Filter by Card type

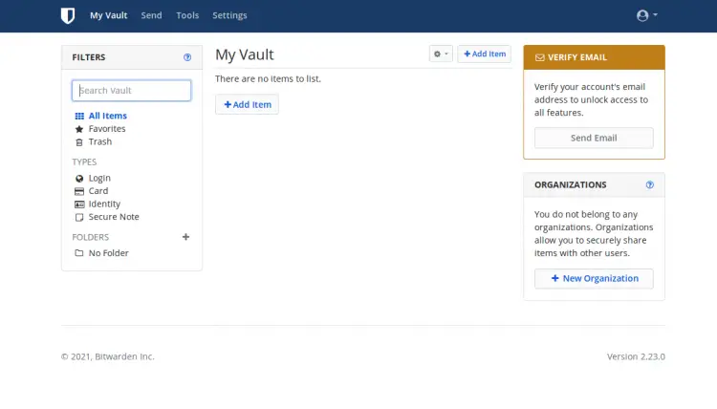(x=98, y=191)
